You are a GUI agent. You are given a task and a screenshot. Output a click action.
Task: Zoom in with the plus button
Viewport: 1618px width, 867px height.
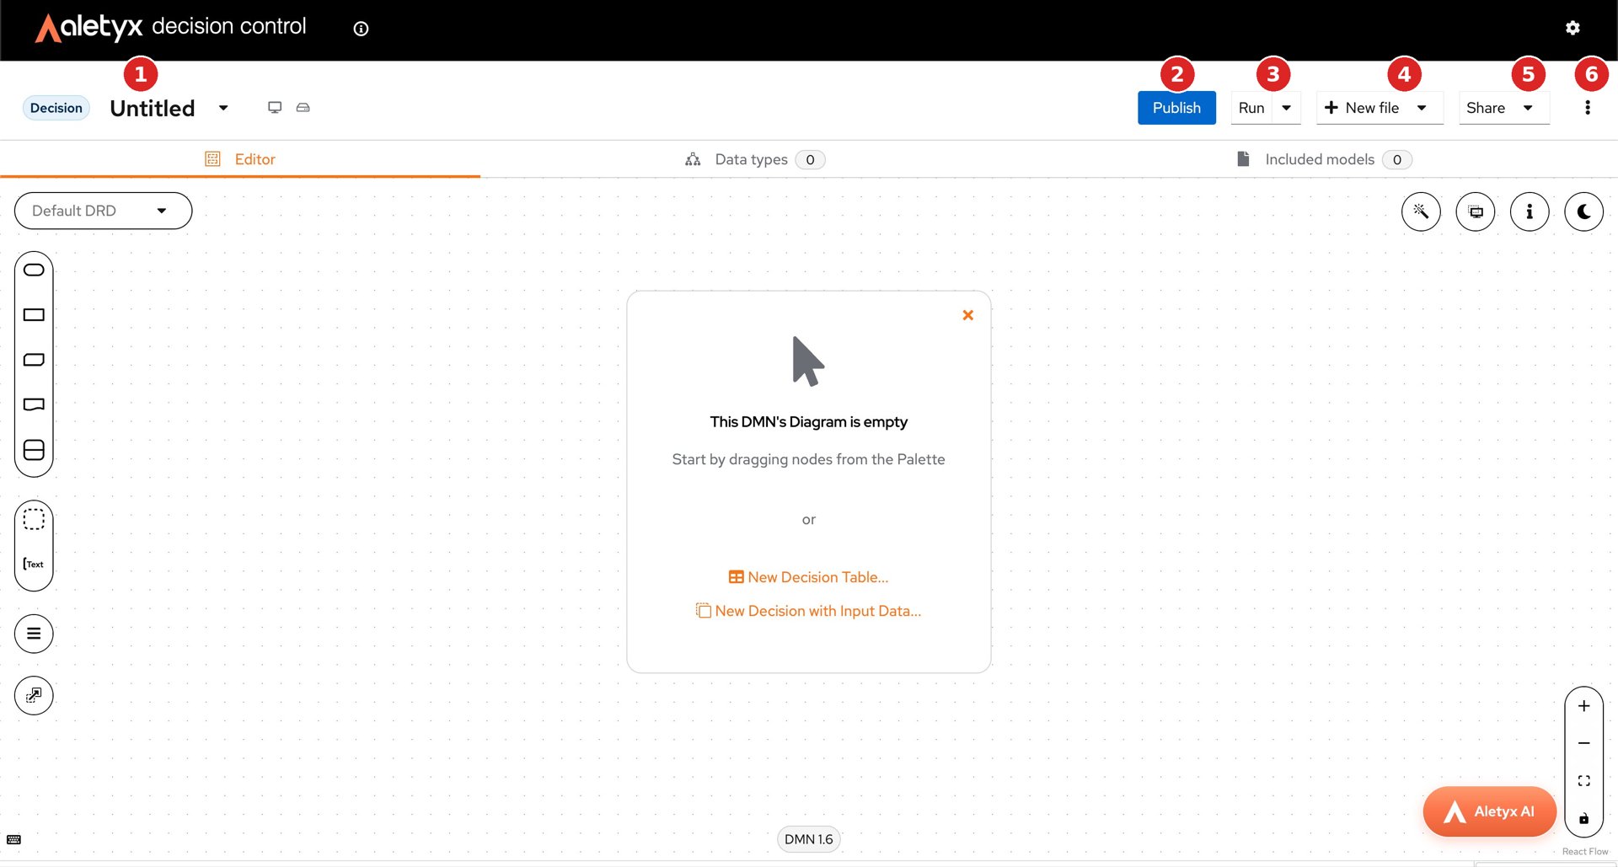point(1584,706)
